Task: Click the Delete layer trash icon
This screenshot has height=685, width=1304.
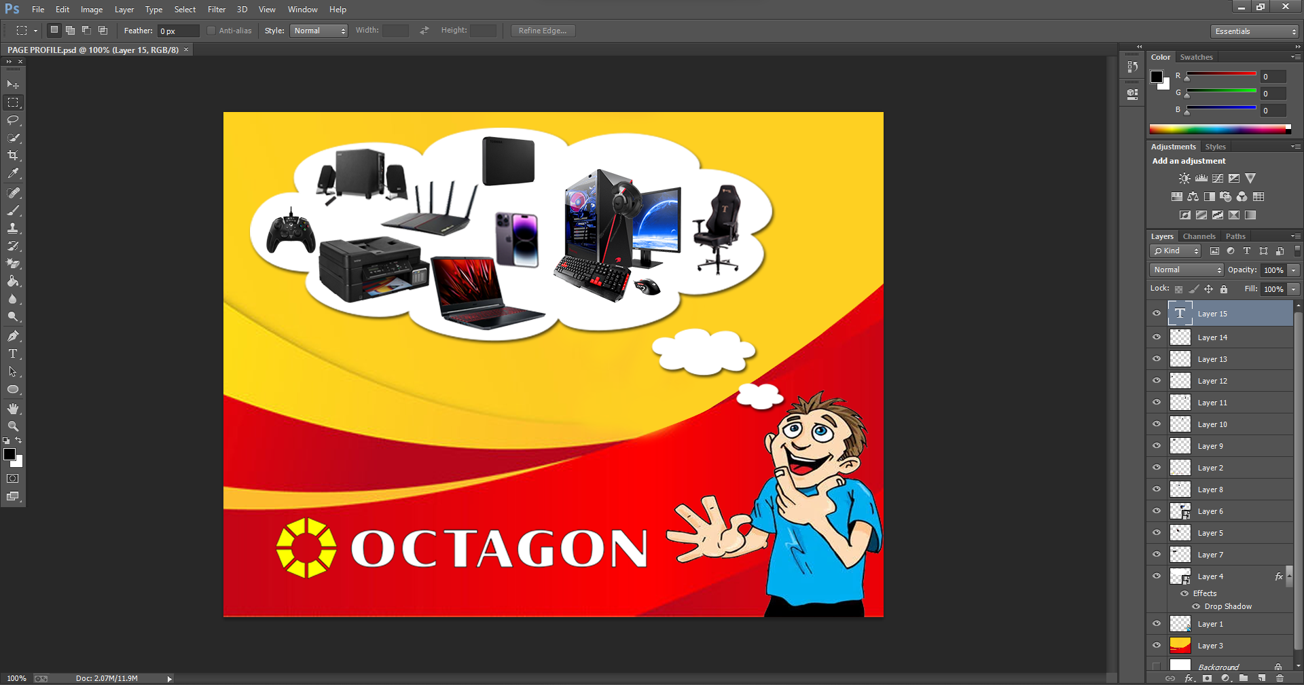Action: pos(1279,678)
